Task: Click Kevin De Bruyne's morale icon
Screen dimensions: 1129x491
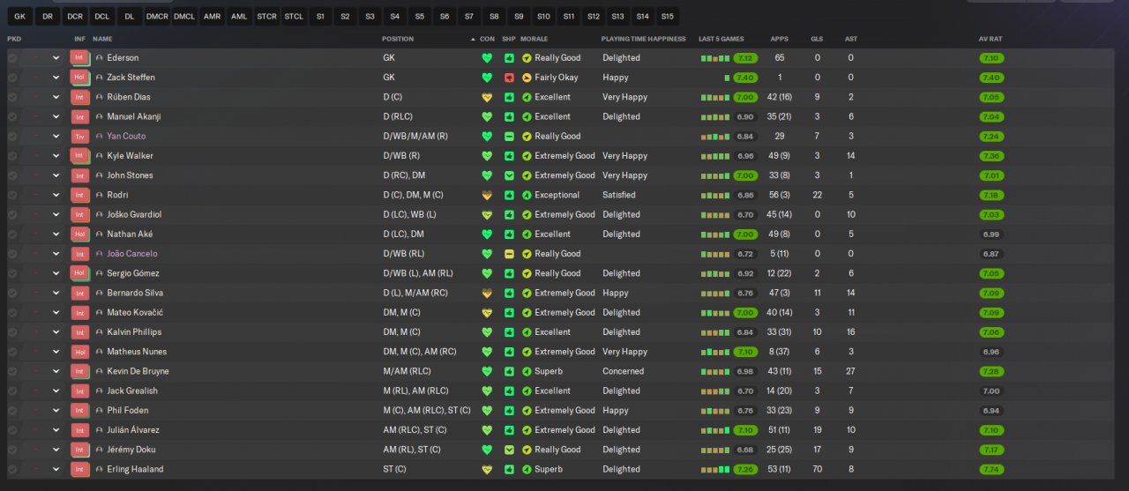Action: tap(527, 371)
